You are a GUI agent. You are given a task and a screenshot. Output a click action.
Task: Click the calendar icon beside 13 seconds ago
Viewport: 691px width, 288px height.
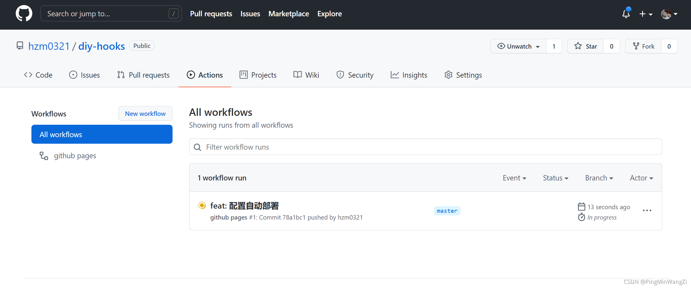click(x=582, y=207)
